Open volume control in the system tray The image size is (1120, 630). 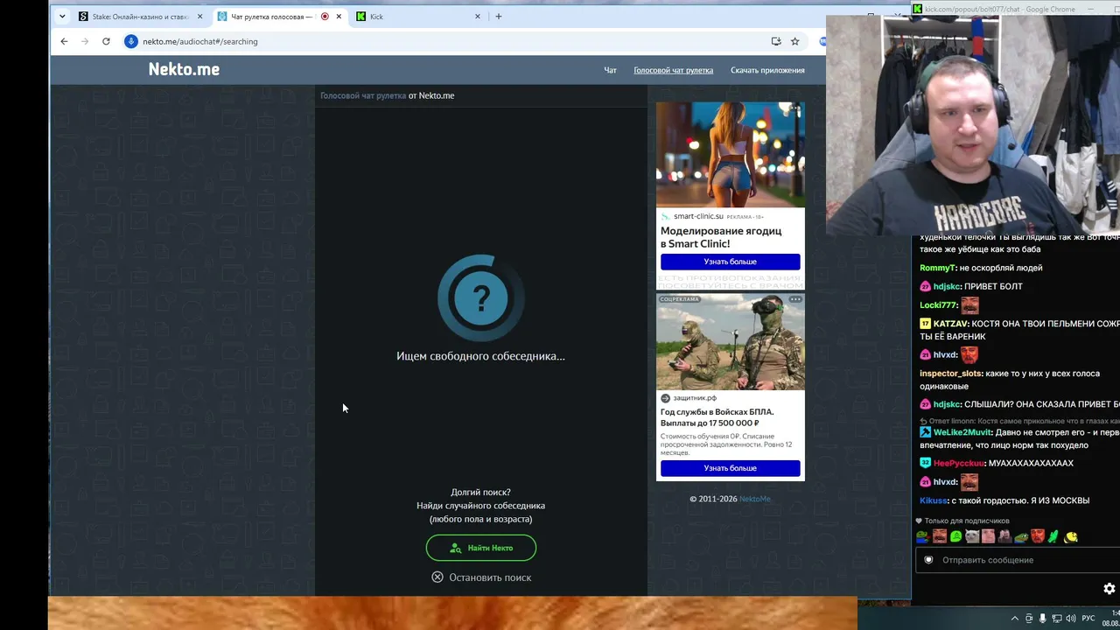coord(1071,619)
